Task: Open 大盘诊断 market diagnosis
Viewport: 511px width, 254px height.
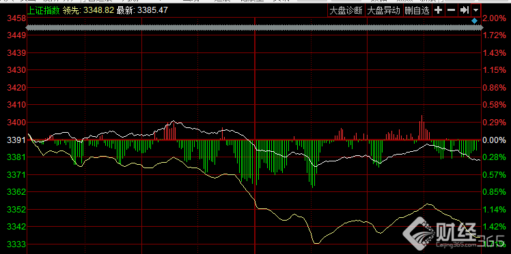Action: [346, 10]
